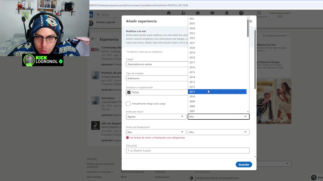Select 2020 in year list
This screenshot has width=323, height=181.
click(217, 48)
